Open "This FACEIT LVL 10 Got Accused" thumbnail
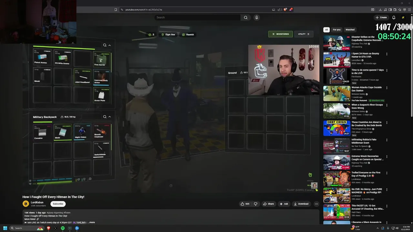This screenshot has height=232, width=413. pyautogui.click(x=337, y=211)
